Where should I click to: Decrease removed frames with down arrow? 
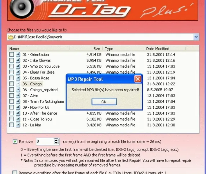(x=56, y=143)
